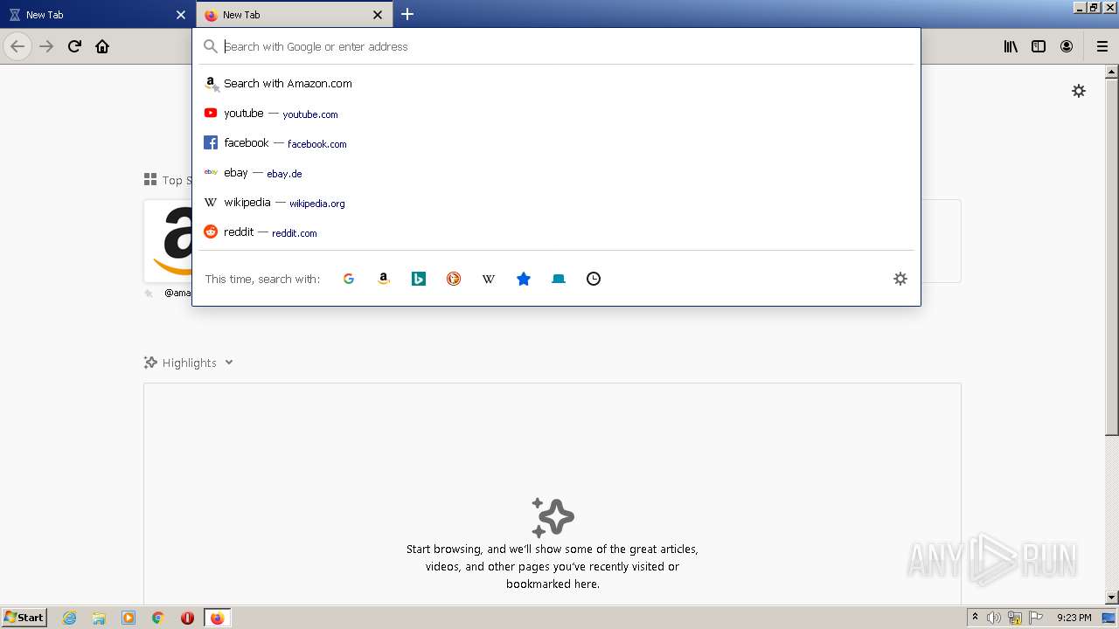The image size is (1119, 629).
Task: Open the Windows Start menu
Action: [24, 618]
